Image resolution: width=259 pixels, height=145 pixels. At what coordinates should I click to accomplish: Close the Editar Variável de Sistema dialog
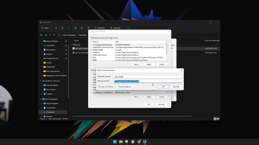[x=182, y=70]
